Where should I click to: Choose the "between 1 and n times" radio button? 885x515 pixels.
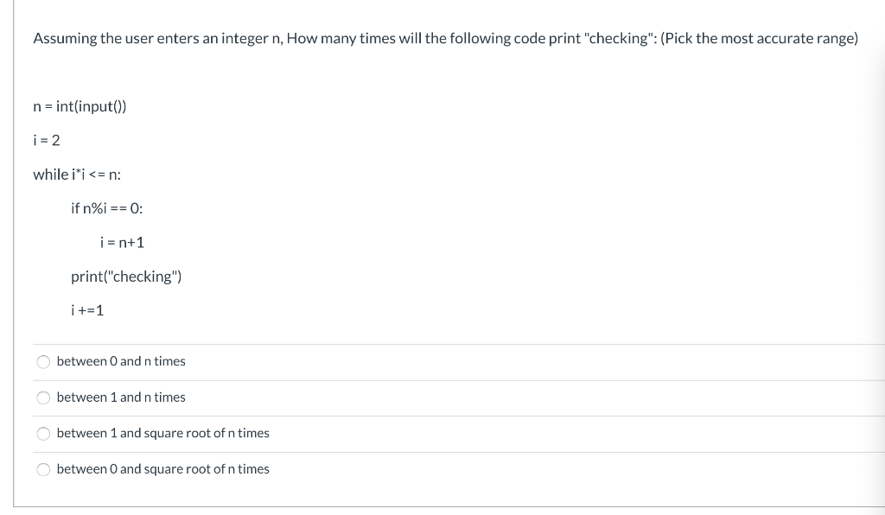point(42,397)
